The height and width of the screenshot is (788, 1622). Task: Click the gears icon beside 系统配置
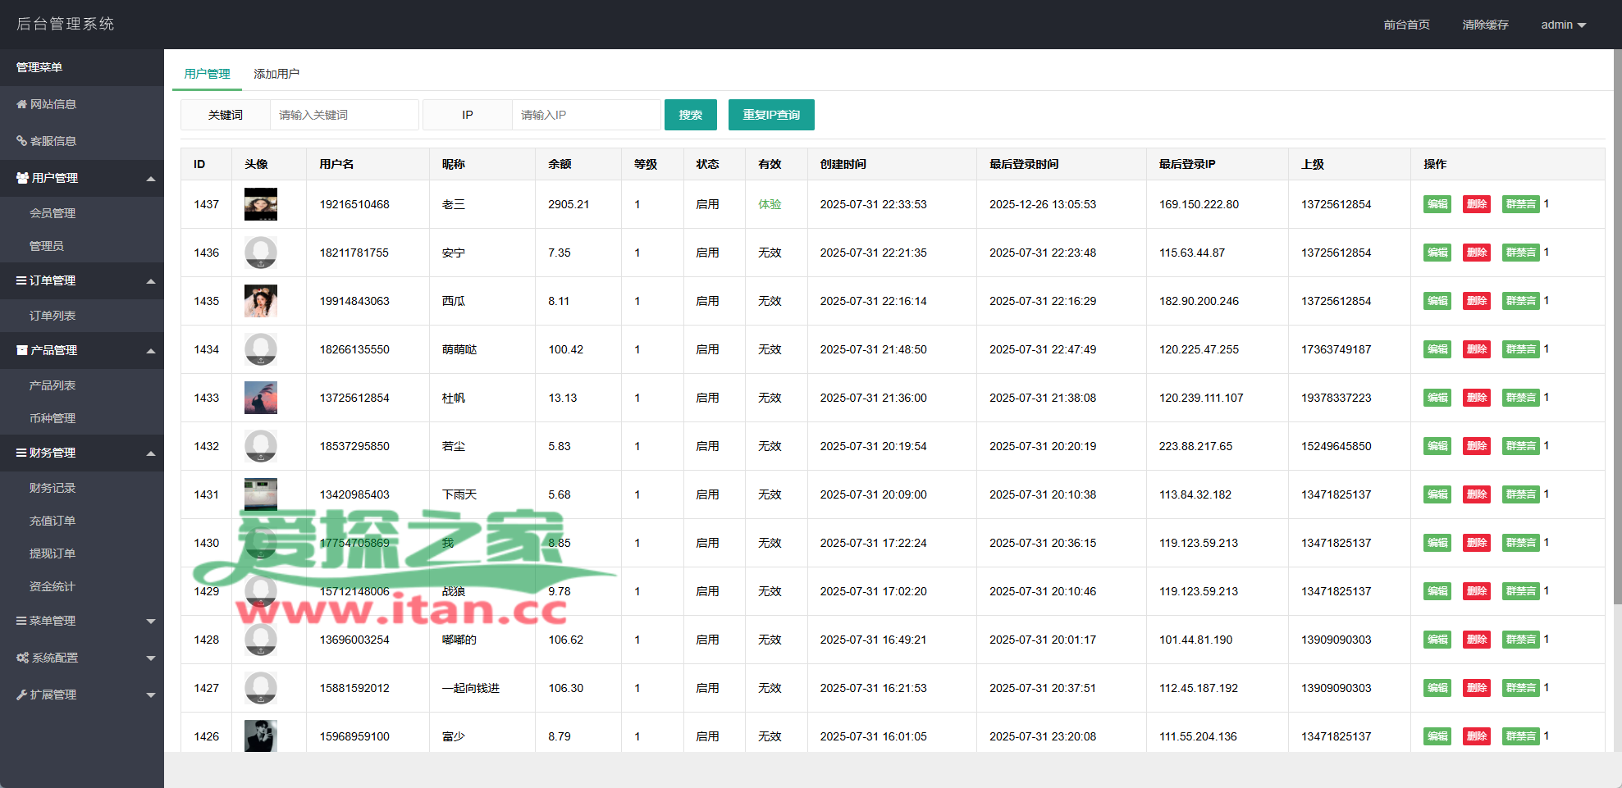[22, 658]
